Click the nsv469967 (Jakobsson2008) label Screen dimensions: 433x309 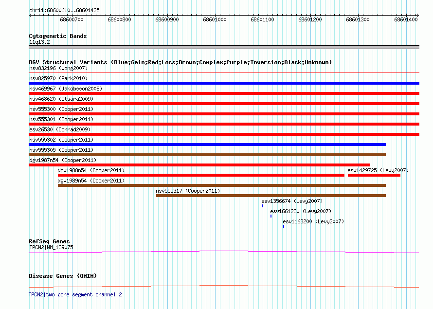click(x=66, y=89)
